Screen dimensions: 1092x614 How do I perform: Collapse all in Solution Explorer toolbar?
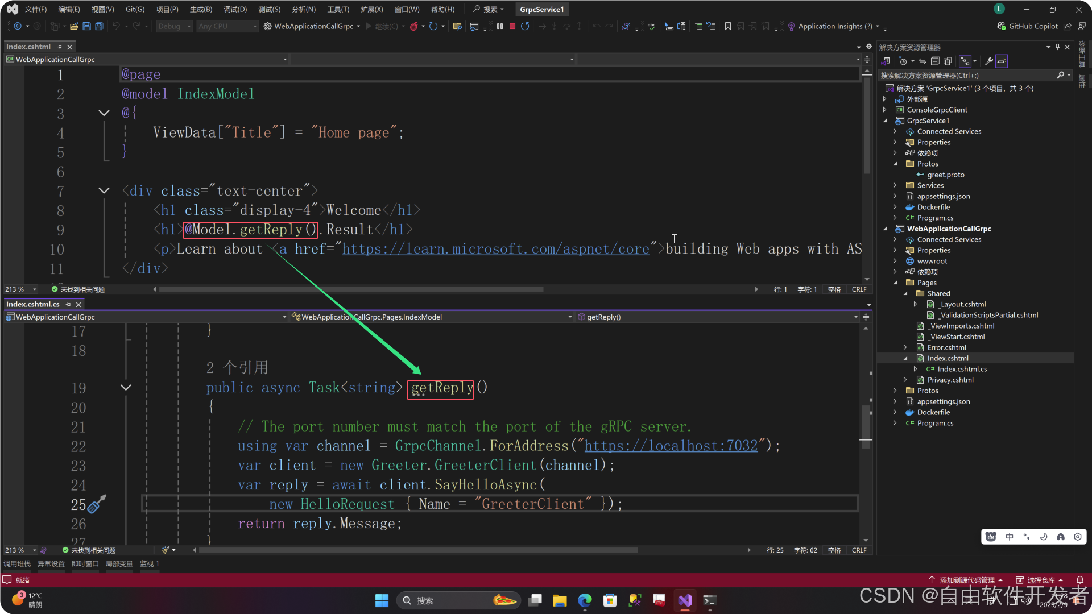(x=935, y=61)
